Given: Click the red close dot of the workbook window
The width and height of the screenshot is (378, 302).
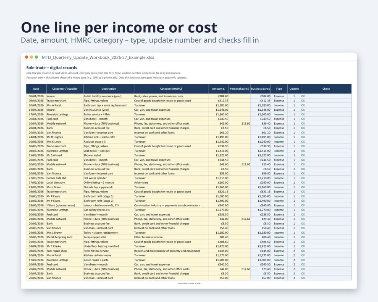Looking at the screenshot, I should [x=26, y=57].
